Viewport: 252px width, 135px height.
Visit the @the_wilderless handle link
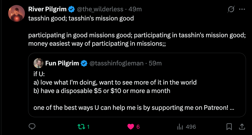point(100,9)
